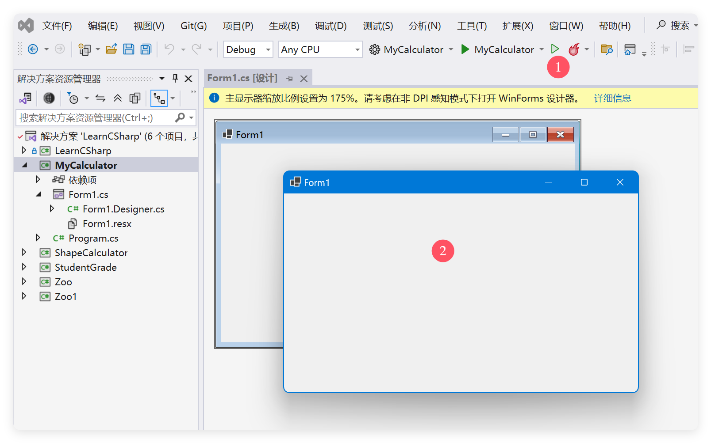Start without debugging using hollow green arrow
Image resolution: width=711 pixels, height=443 pixels.
555,49
